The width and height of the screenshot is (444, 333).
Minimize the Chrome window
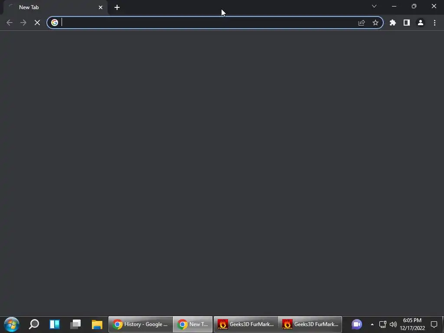394,6
